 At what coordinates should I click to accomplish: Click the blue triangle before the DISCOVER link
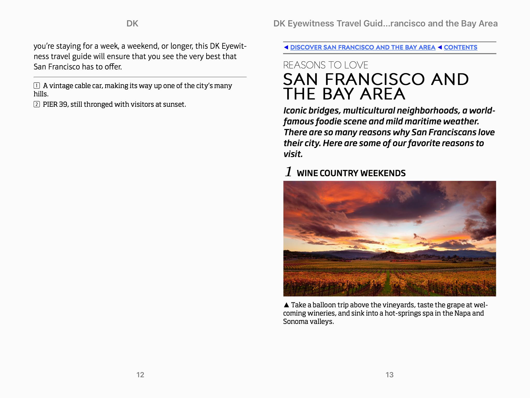coord(286,47)
